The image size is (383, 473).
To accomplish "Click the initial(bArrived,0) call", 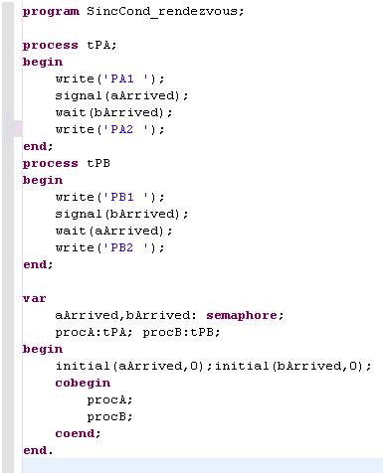I will pos(293,366).
